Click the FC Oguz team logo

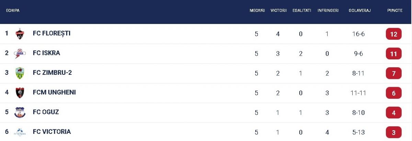click(20, 113)
